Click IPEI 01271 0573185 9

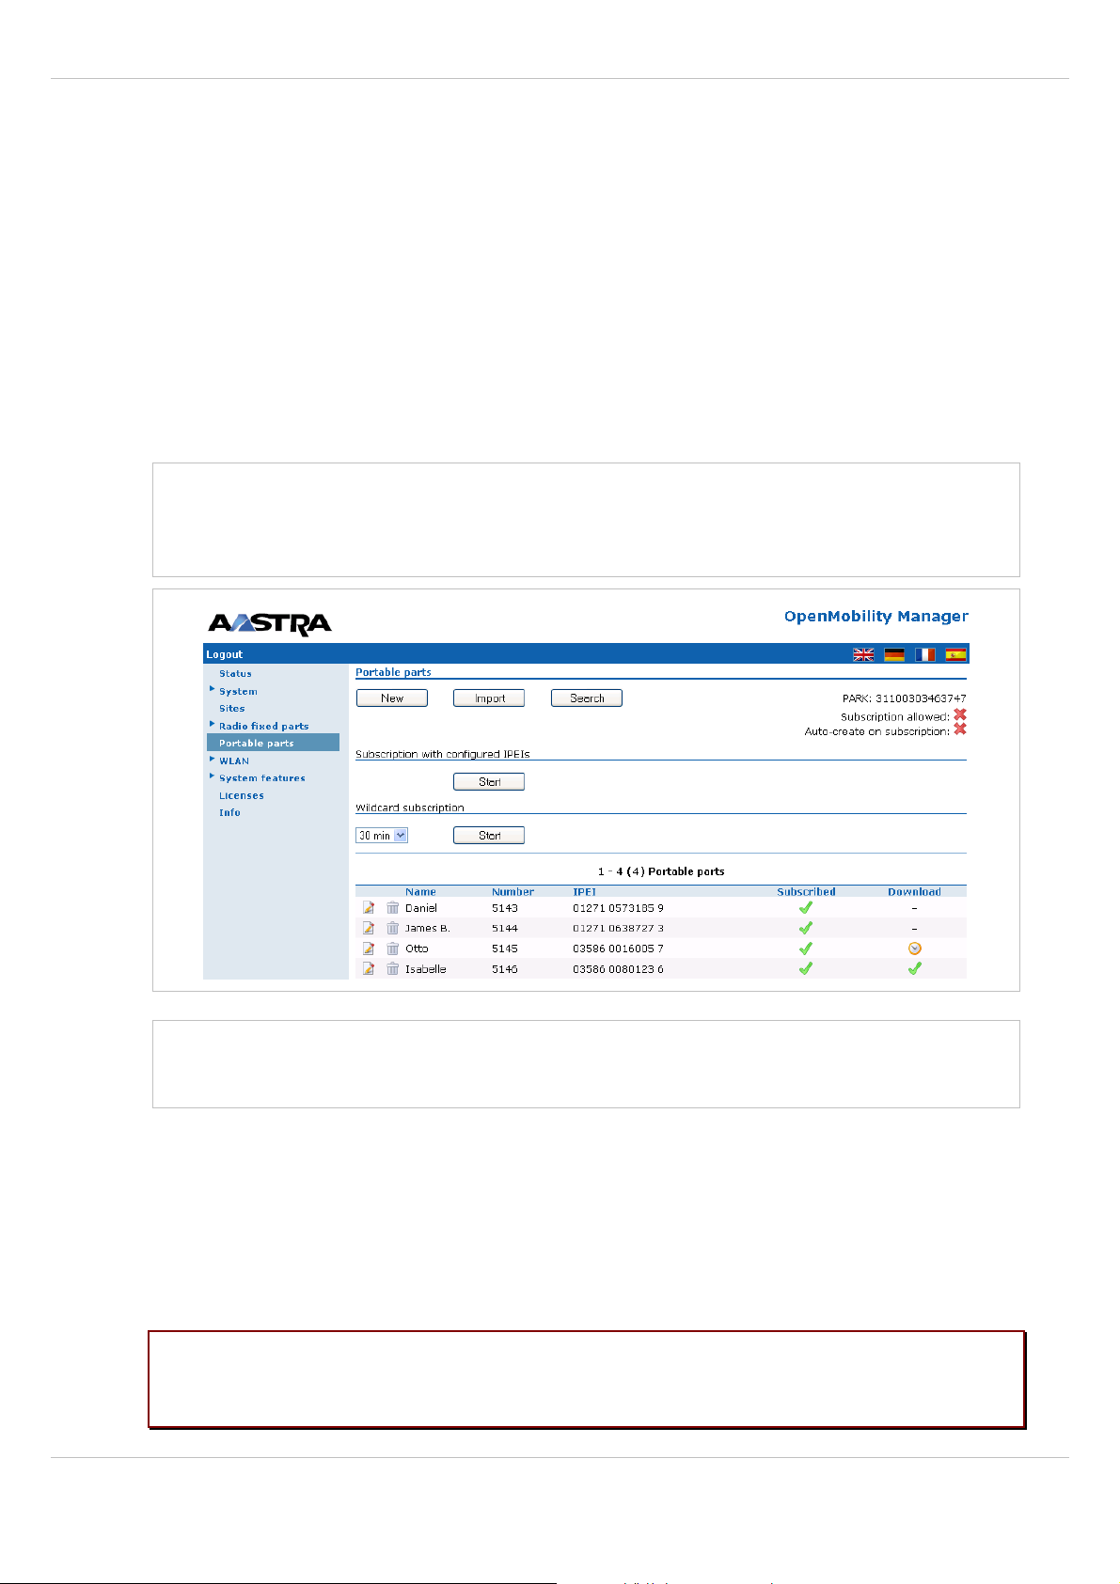[618, 908]
